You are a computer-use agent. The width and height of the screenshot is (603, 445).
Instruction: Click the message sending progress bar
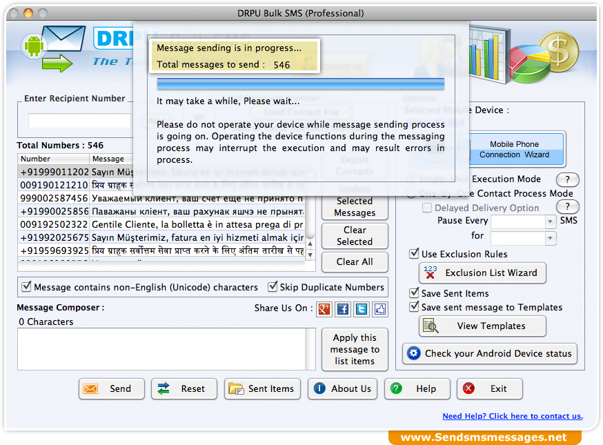[300, 84]
